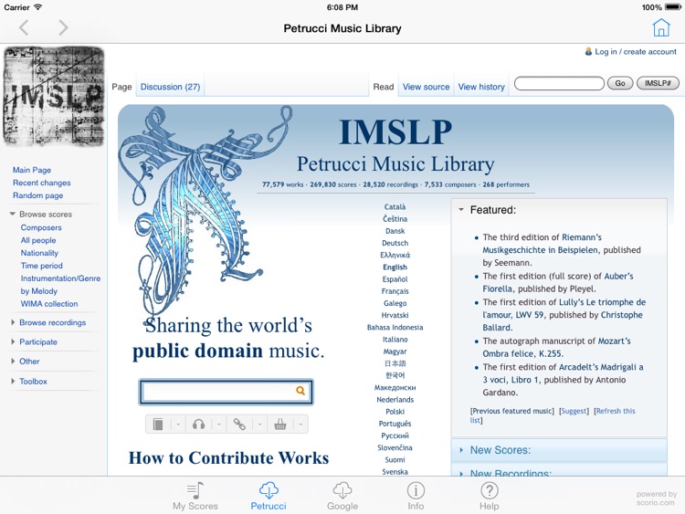
Task: Click the Go button
Action: (x=620, y=83)
